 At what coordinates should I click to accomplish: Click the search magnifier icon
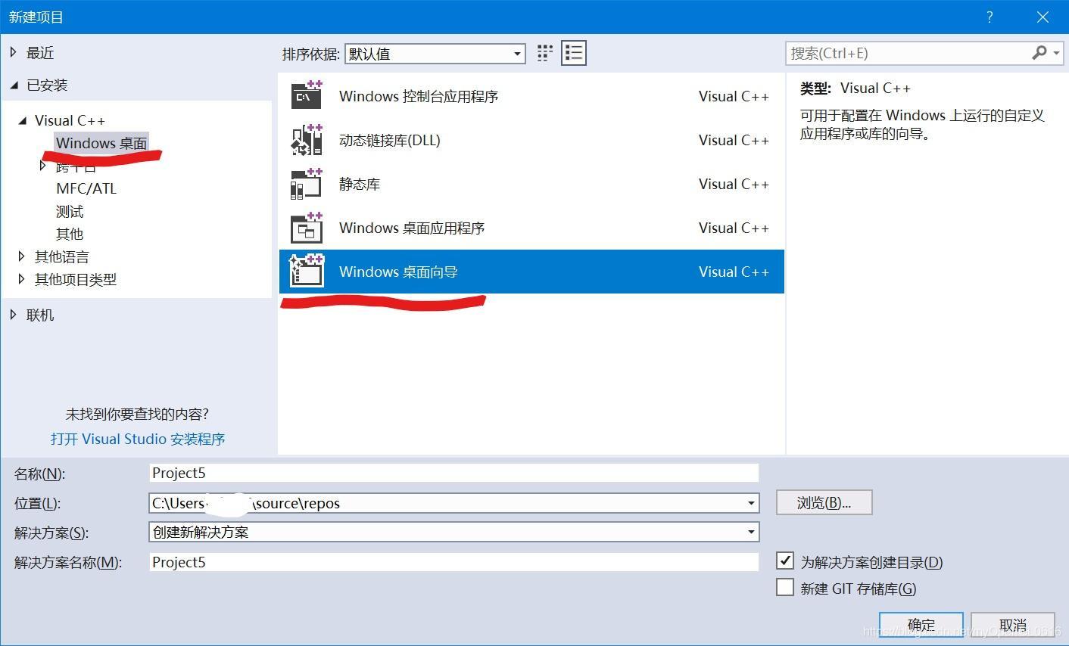[x=1039, y=53]
